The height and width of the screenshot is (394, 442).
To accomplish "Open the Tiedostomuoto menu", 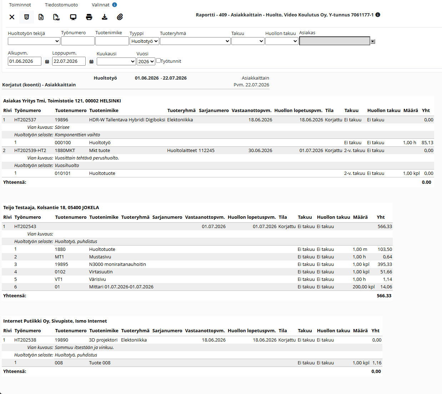I will point(61,5).
